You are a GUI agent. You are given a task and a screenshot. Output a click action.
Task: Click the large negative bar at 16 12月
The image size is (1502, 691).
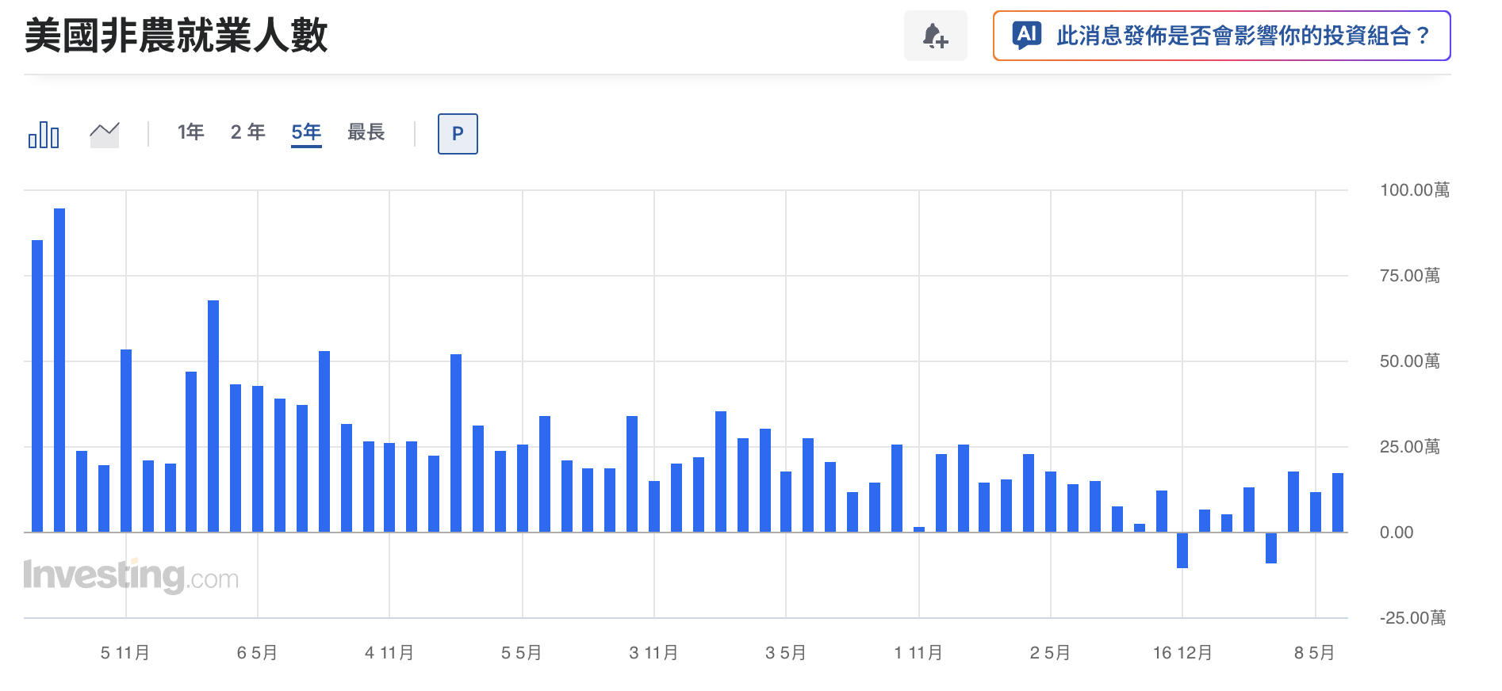coord(1182,550)
